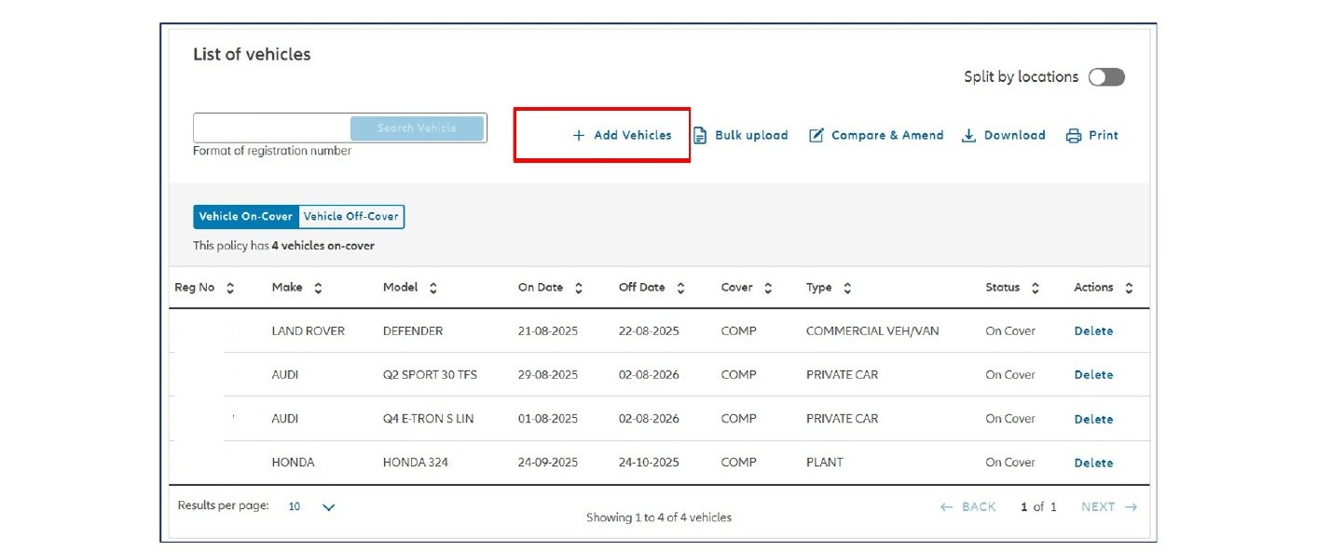Toggle the Split by locations switch
This screenshot has height=552, width=1318.
tap(1107, 77)
